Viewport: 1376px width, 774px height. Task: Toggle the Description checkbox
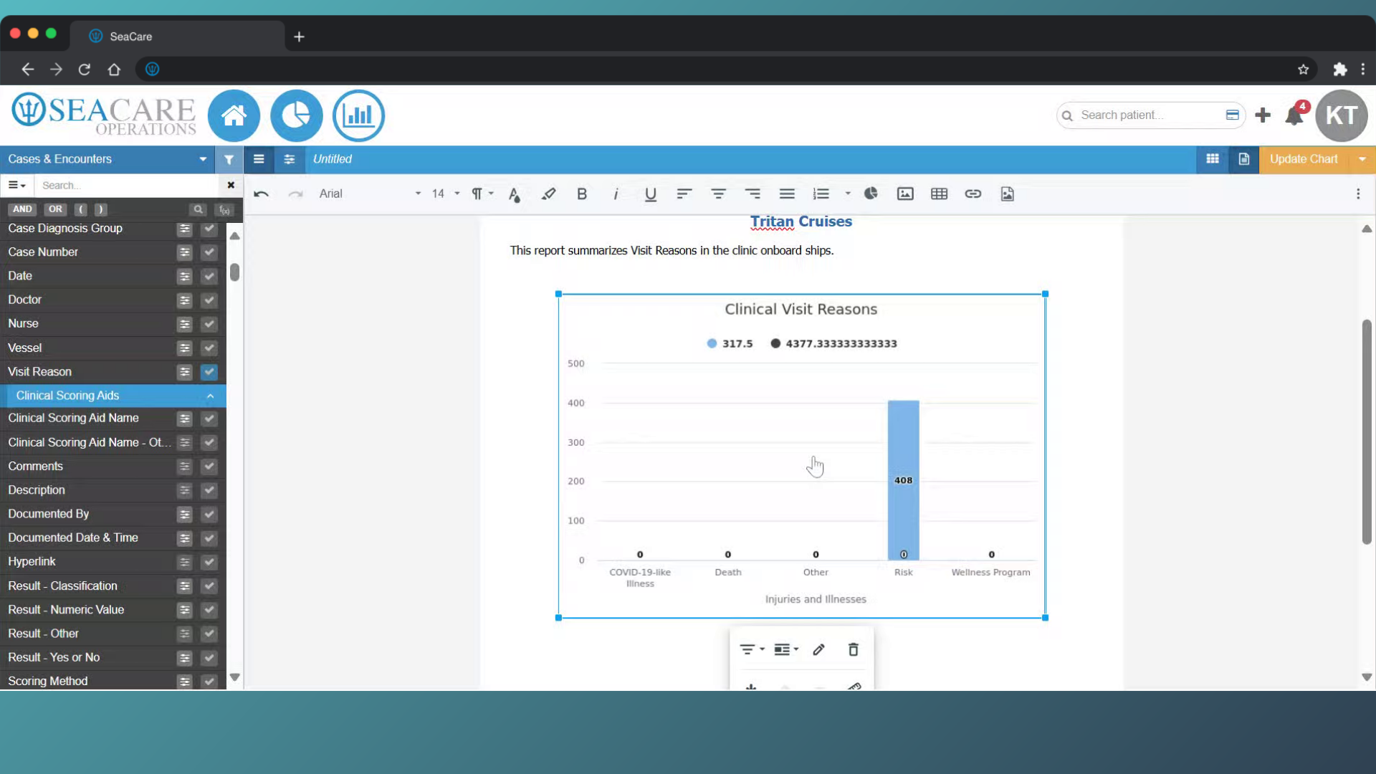coord(209,491)
